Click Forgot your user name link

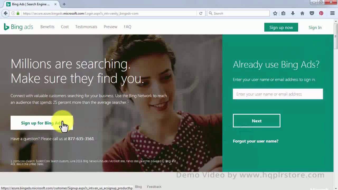[256, 141]
